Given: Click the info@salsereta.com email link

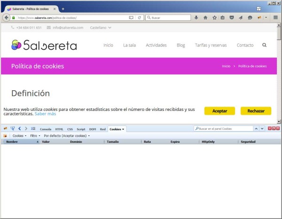Looking at the screenshot, I should click(68, 28).
